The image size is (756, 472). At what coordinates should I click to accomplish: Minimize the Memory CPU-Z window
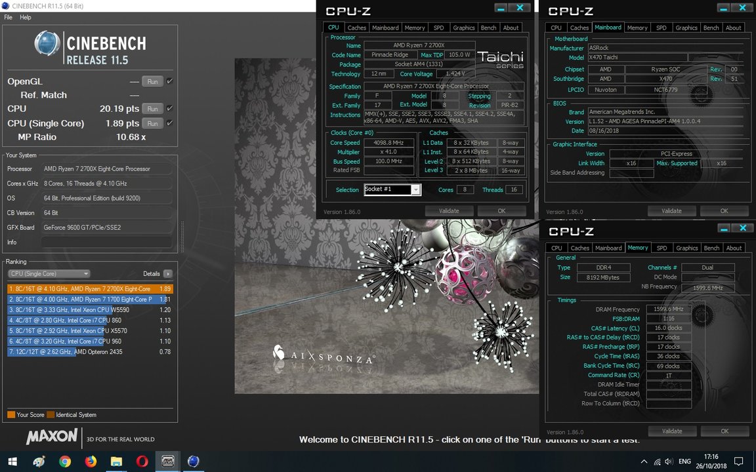tap(724, 228)
